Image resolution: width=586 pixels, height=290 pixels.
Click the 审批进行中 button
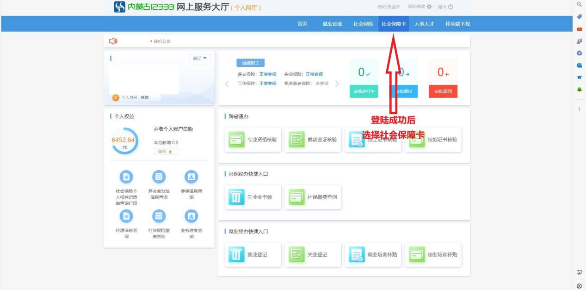point(364,92)
